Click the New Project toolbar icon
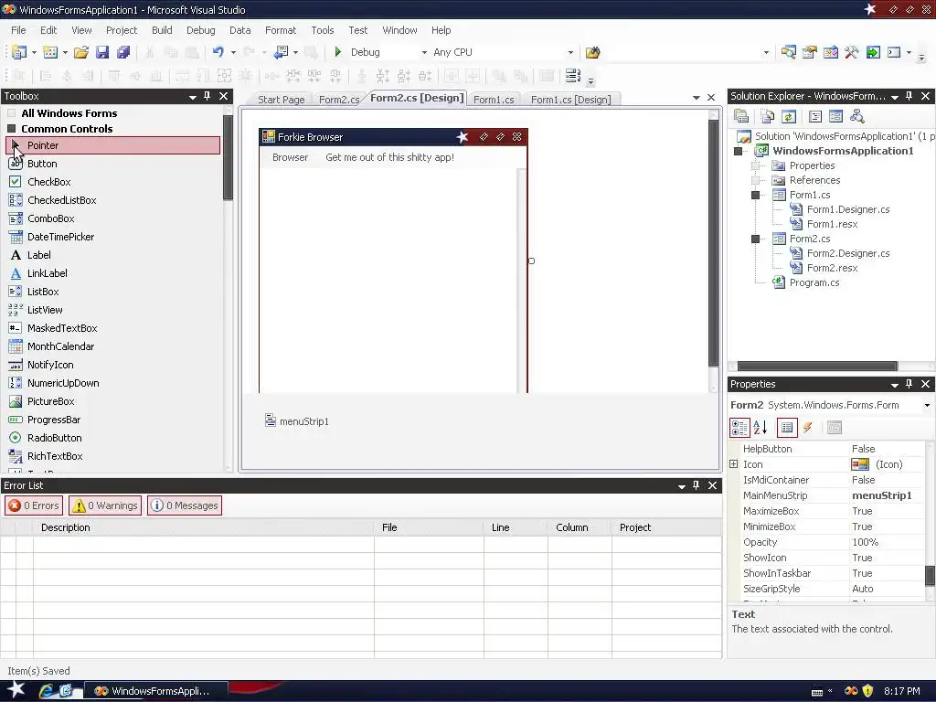936x702 pixels. click(19, 52)
